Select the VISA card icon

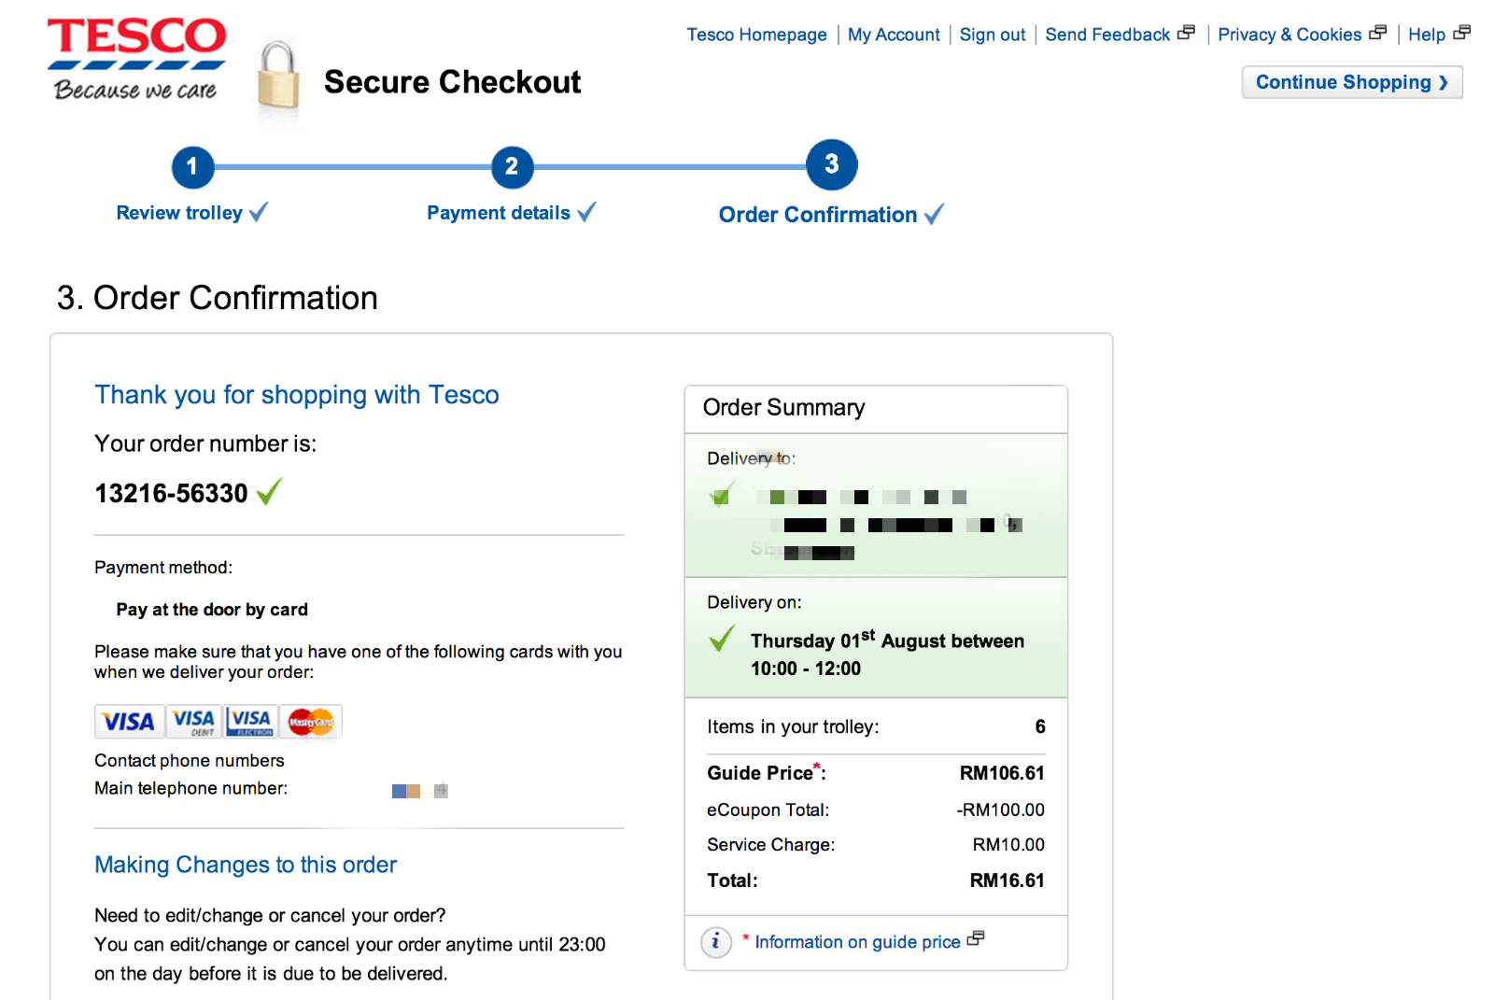click(x=128, y=721)
